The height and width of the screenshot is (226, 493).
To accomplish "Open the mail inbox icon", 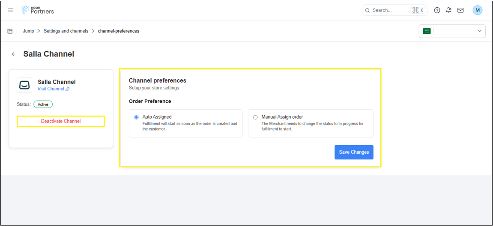I will coord(460,10).
